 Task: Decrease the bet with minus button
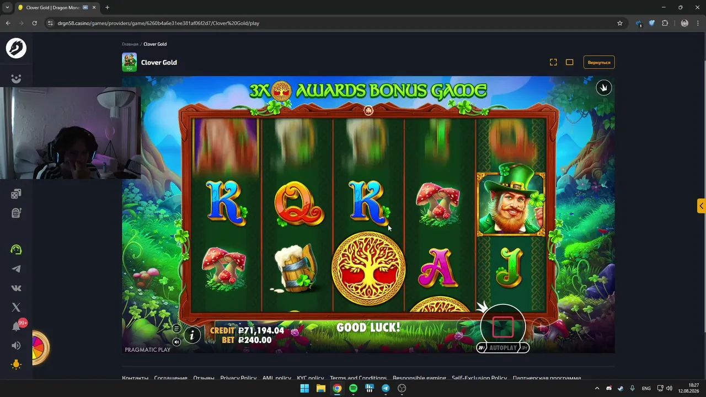pos(464,328)
